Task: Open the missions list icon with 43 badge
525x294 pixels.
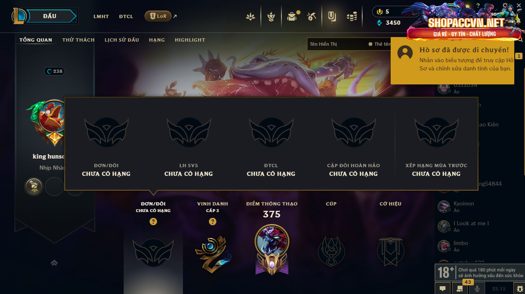Action: coord(459,288)
